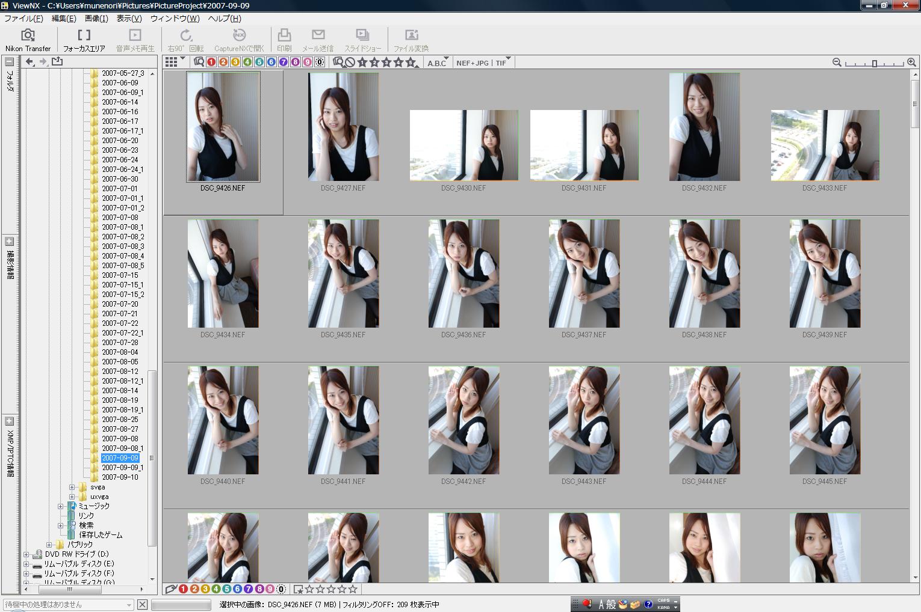This screenshot has height=612, width=921.
Task: Open the 表示(V) menu
Action: pos(129,19)
